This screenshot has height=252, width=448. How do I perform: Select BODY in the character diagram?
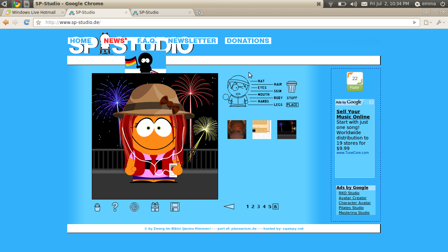pyautogui.click(x=278, y=98)
